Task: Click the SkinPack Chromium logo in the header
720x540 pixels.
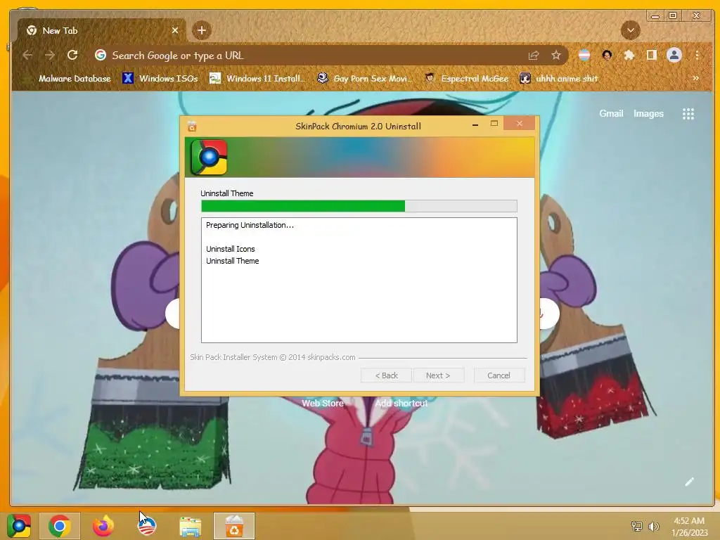Action: pos(209,157)
